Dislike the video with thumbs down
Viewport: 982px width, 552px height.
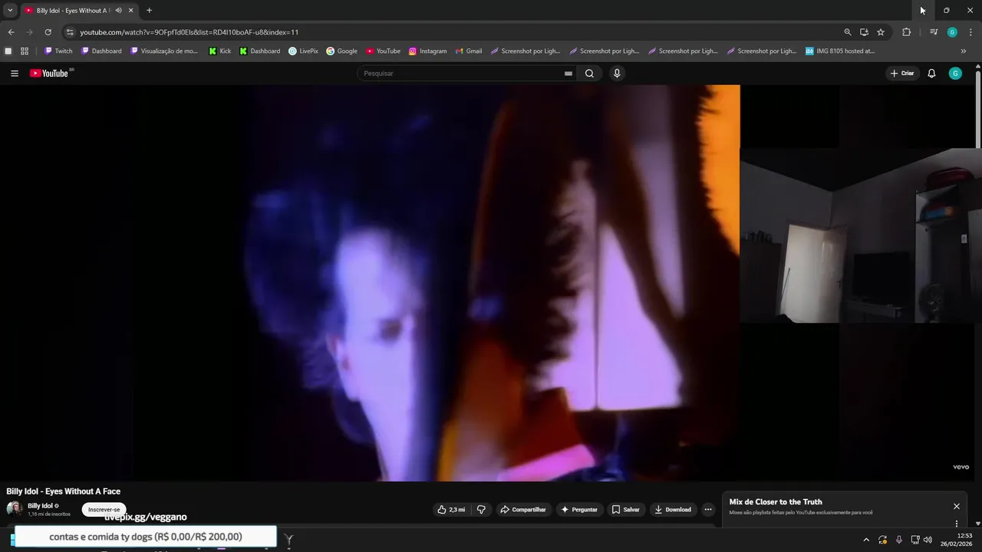click(x=481, y=509)
